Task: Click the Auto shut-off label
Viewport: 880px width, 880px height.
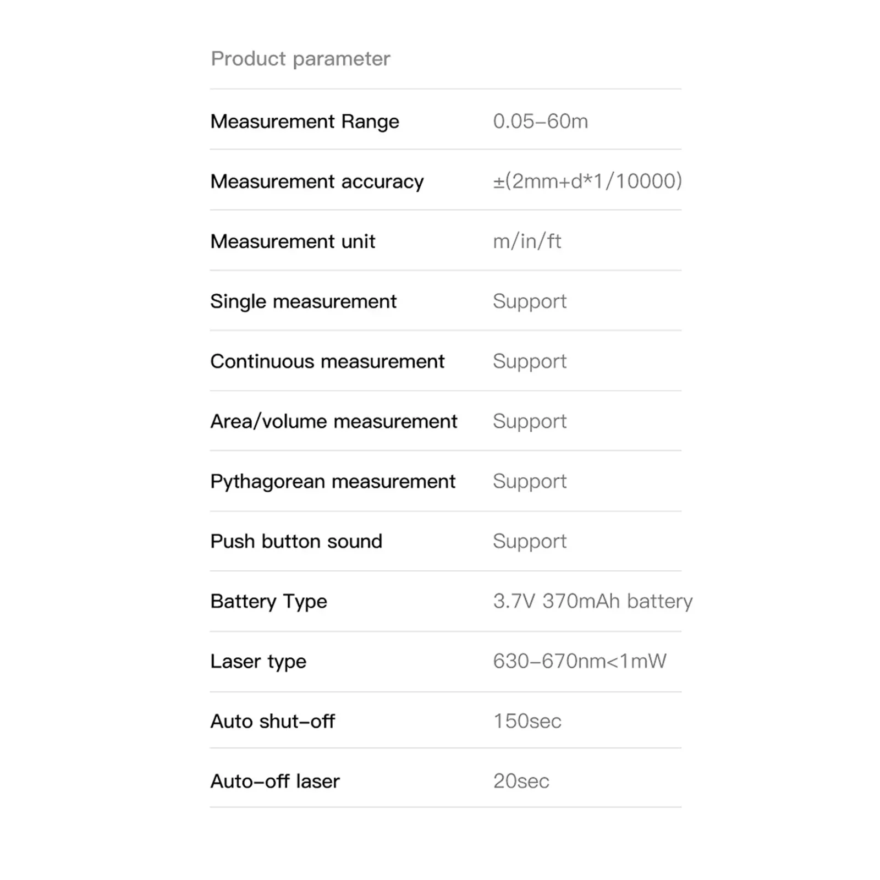Action: tap(272, 721)
